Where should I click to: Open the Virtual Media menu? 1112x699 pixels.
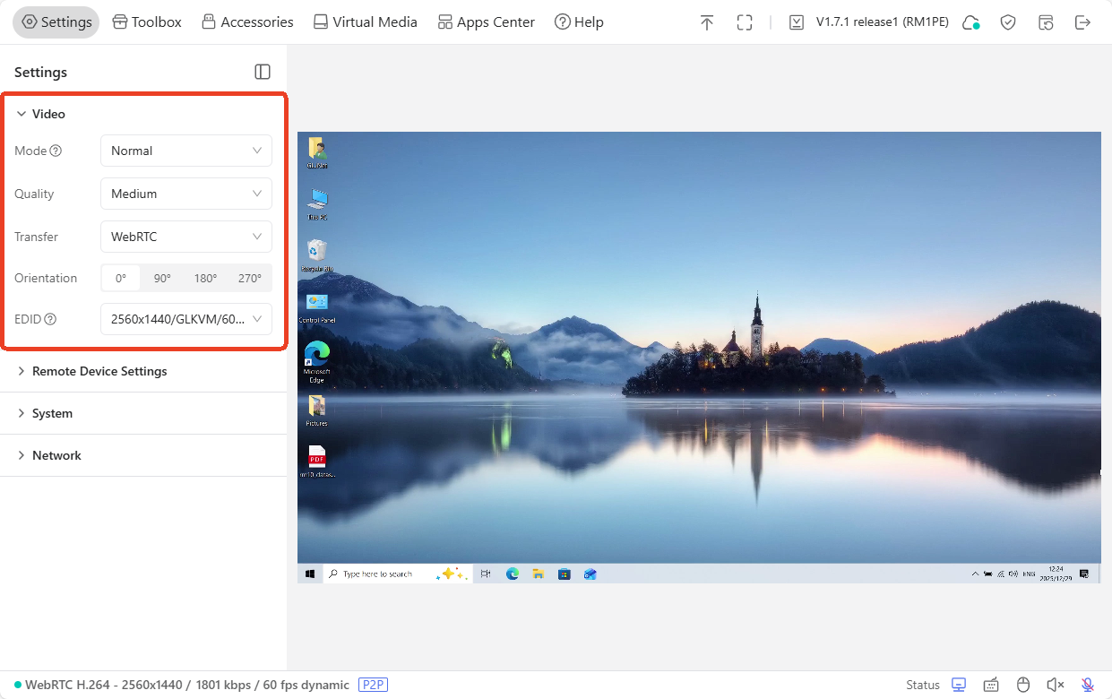click(365, 22)
